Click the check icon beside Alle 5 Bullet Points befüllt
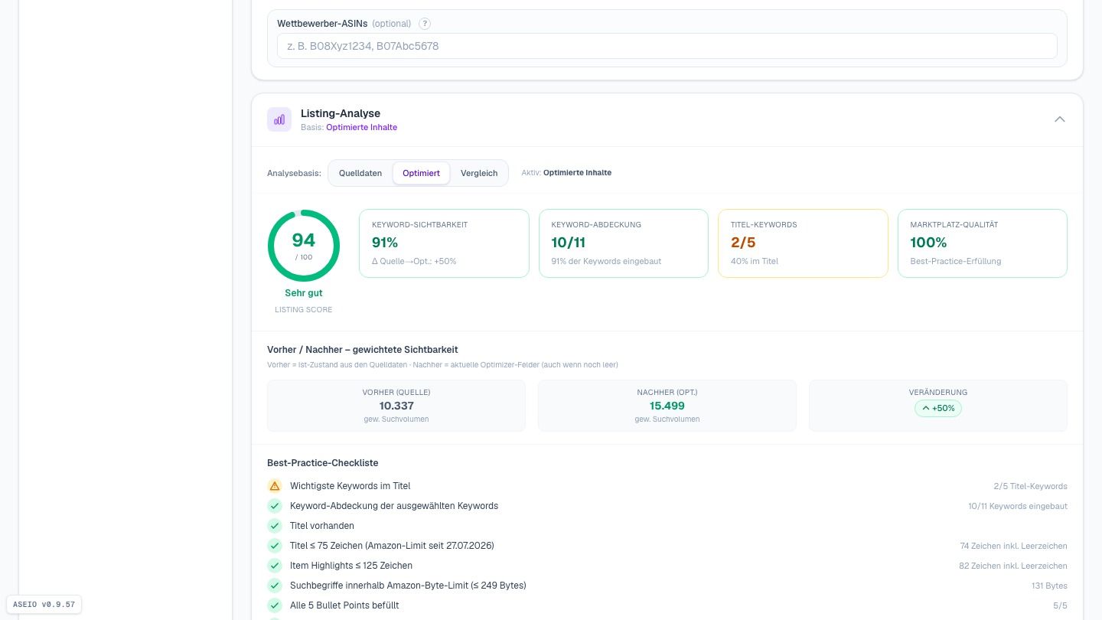This screenshot has height=620, width=1102. coord(275,605)
